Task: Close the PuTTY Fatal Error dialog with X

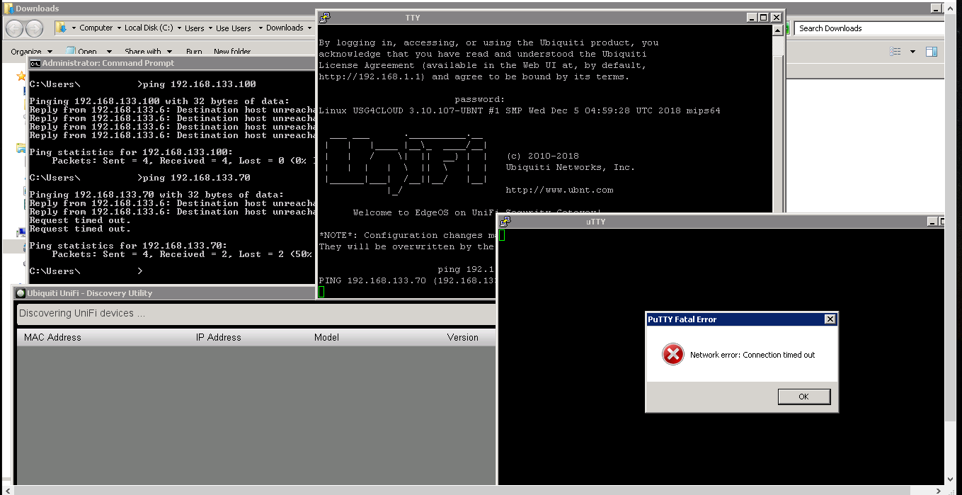Action: click(830, 319)
